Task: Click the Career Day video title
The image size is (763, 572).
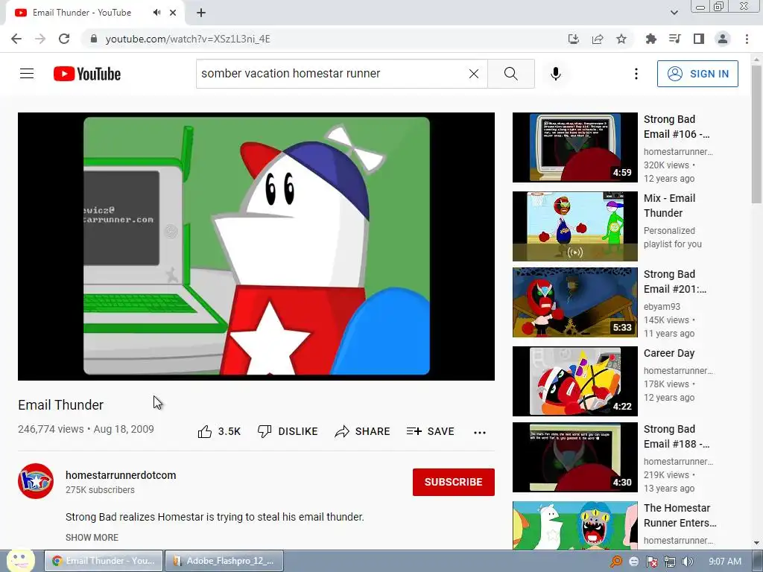Action: point(669,353)
